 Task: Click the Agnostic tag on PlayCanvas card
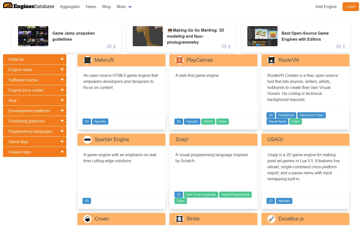coord(192,122)
